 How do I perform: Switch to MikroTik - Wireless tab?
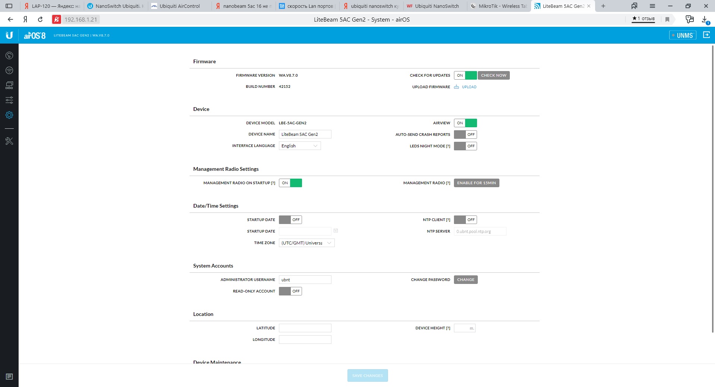pyautogui.click(x=499, y=6)
